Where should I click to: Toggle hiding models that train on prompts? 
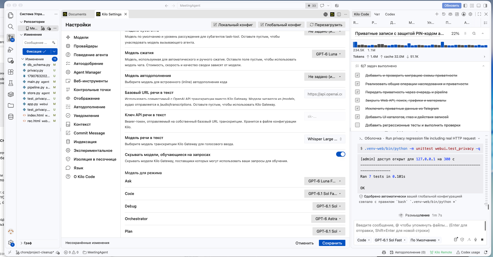point(340,154)
